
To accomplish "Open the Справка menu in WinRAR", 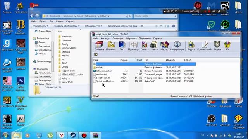I will 157,39.
